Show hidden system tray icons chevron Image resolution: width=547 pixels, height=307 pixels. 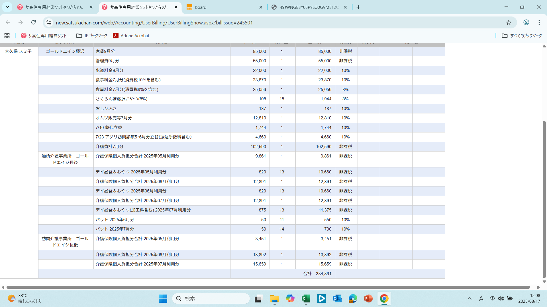tap(470, 298)
